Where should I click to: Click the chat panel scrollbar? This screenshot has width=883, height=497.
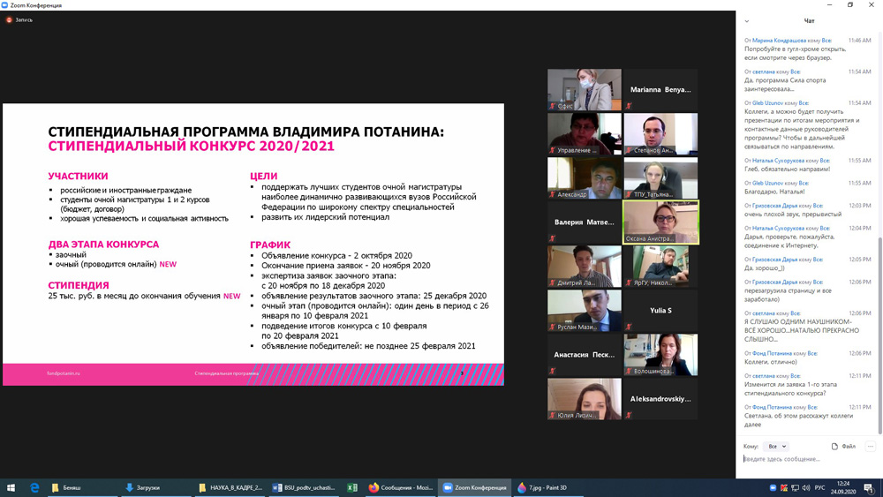point(879,335)
